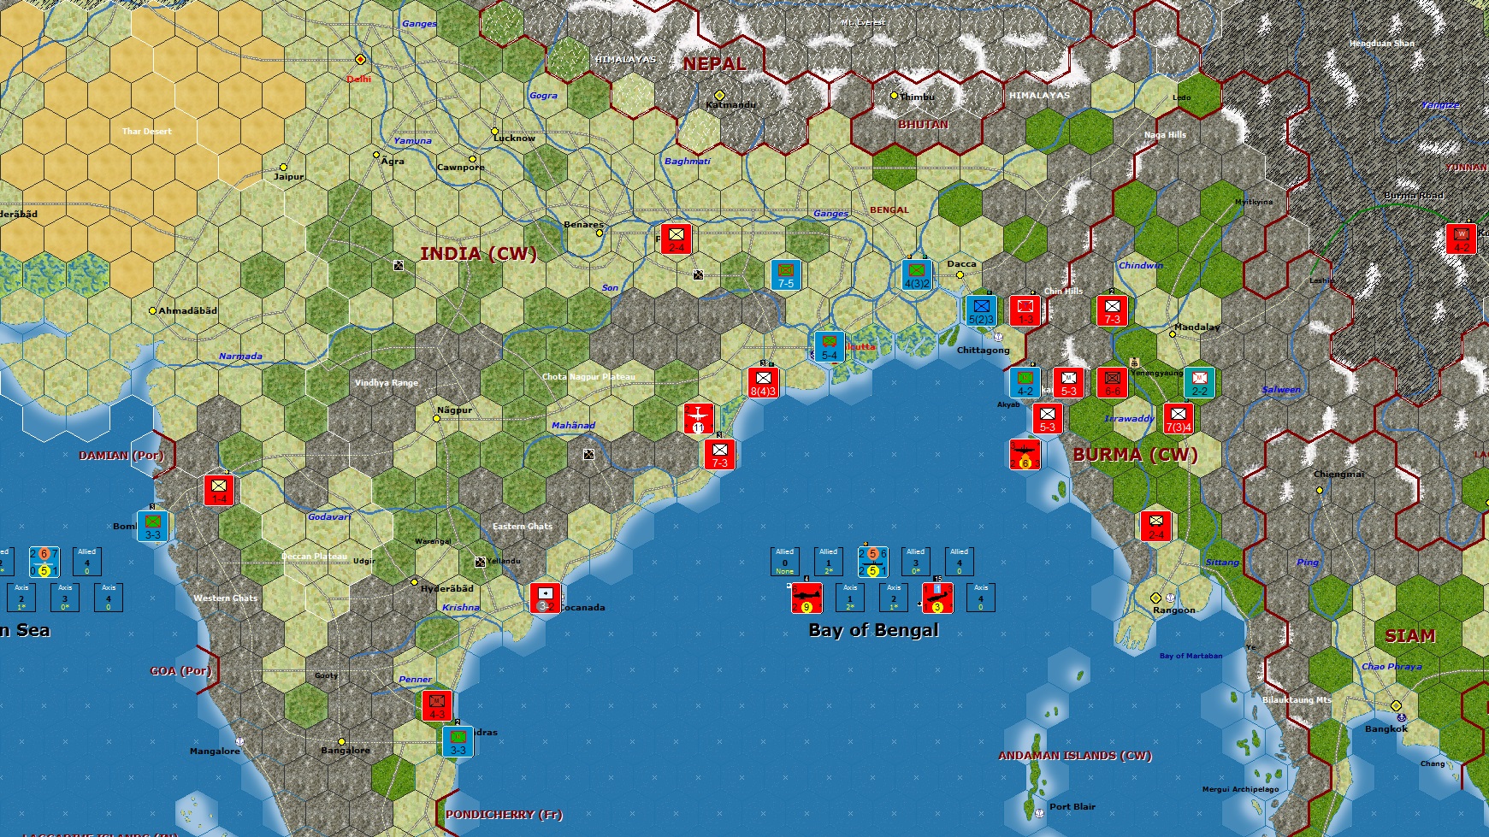Click the "PONDICHERRY (Fr)" label

point(504,815)
